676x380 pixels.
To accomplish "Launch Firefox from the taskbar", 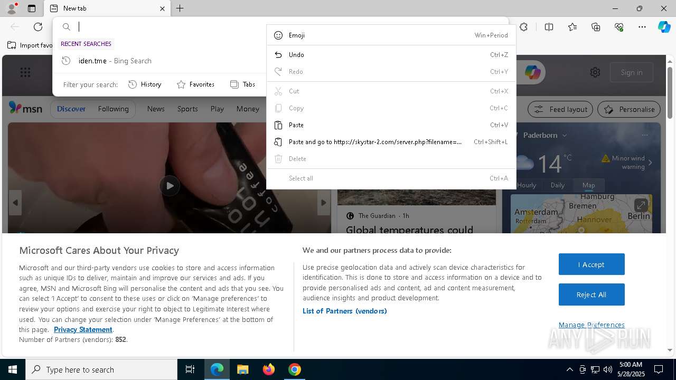I will (268, 369).
